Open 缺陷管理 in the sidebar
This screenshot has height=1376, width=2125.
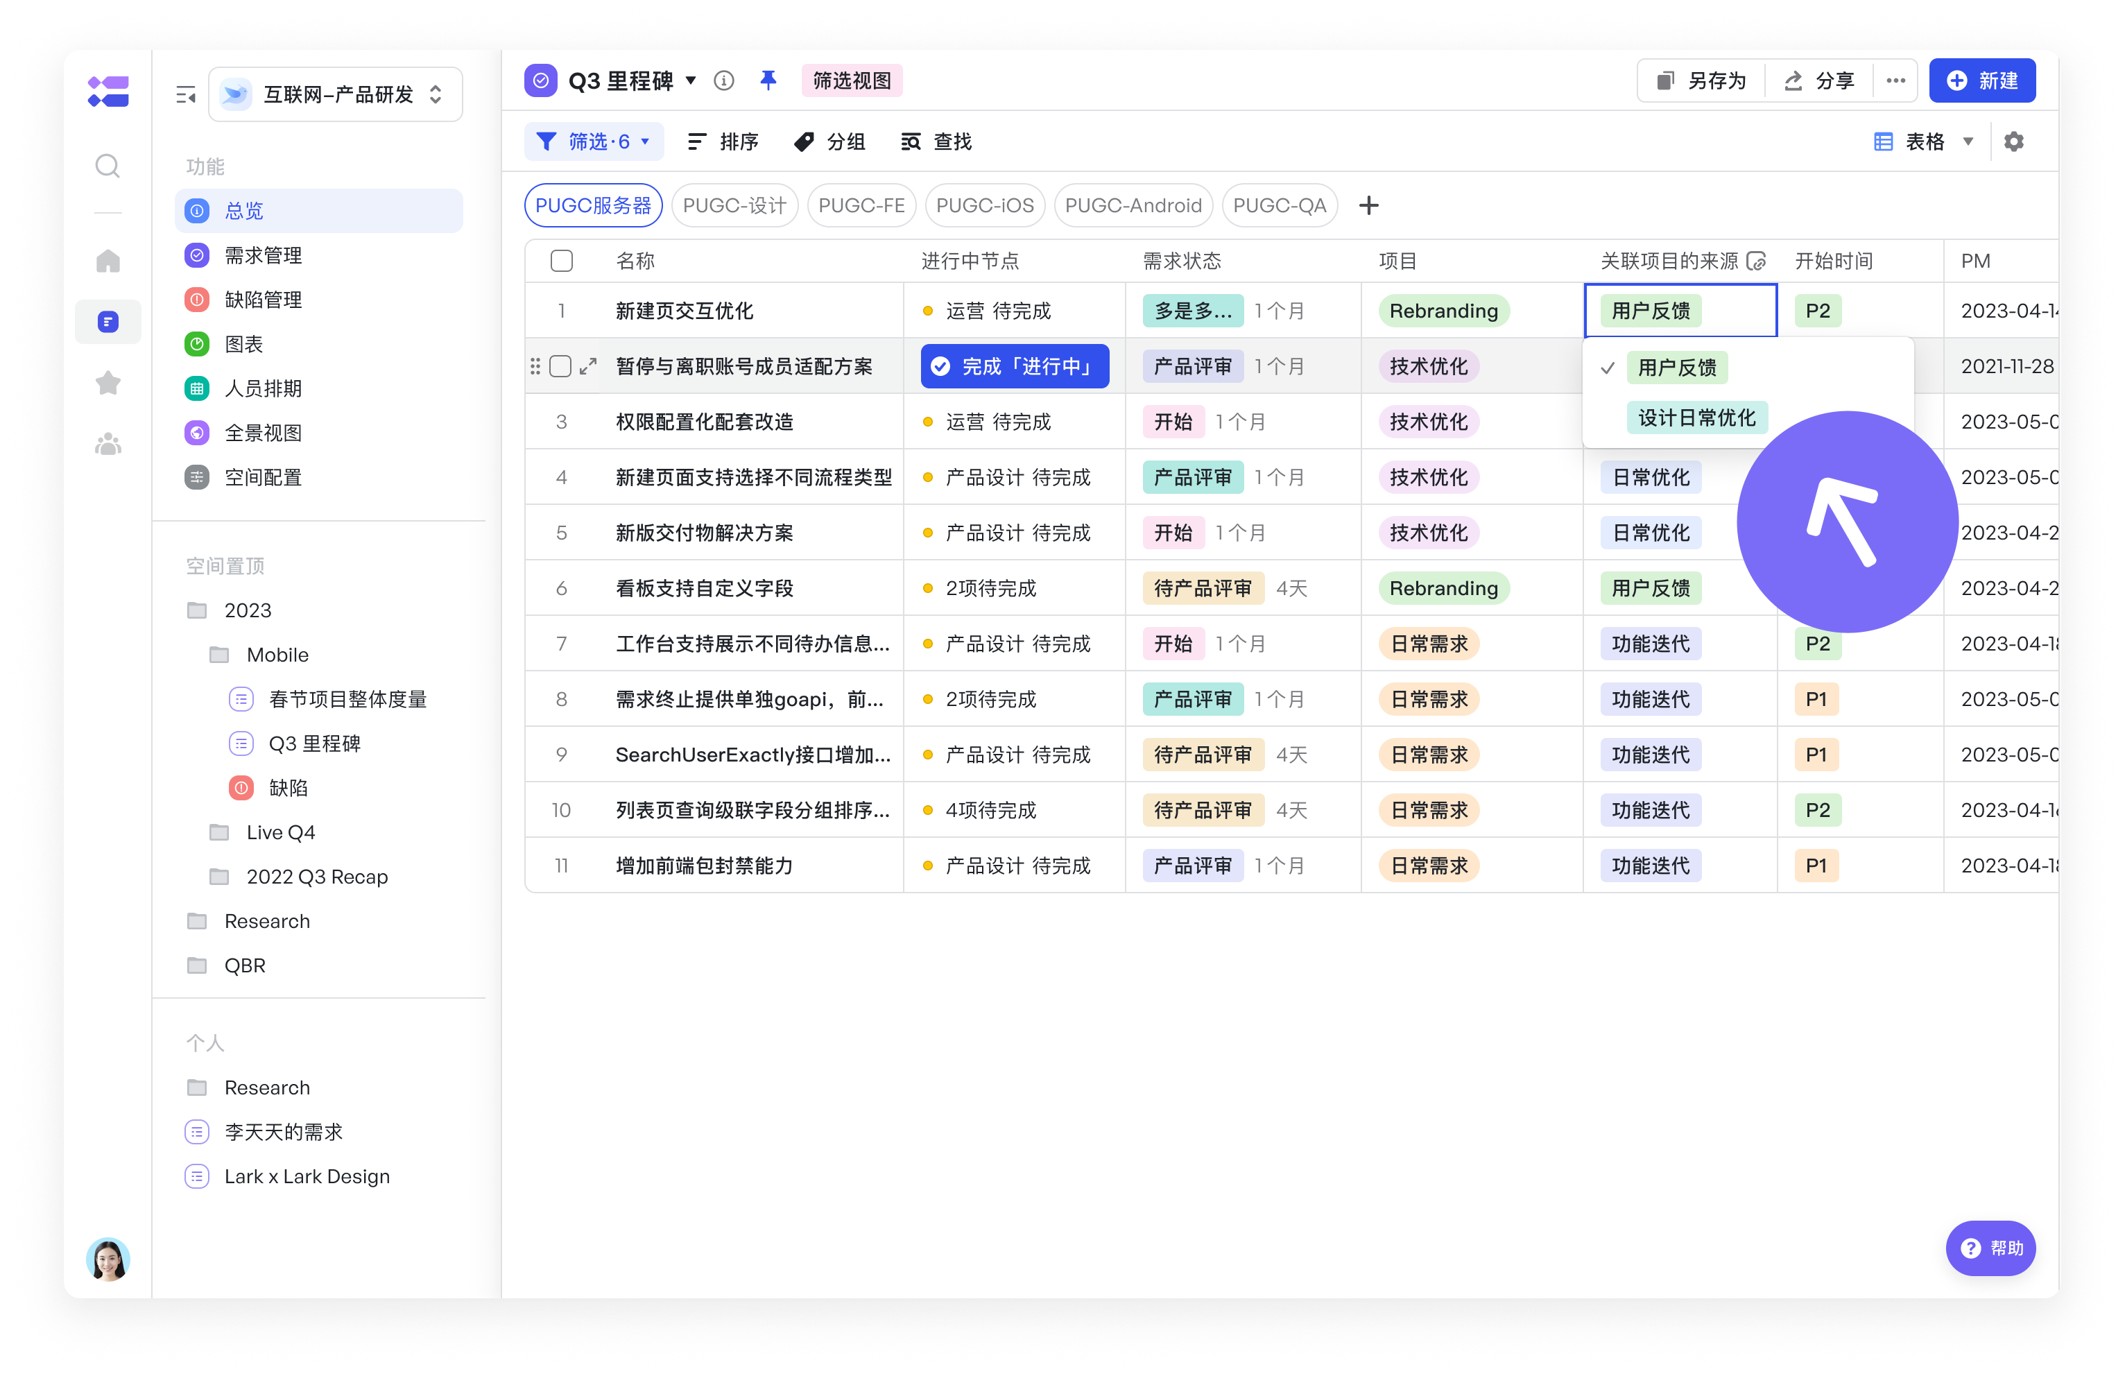(x=319, y=300)
